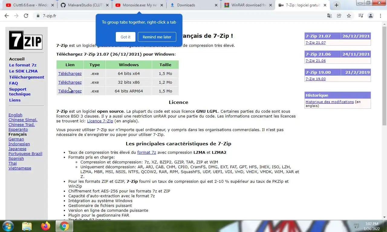Open a new tab with plus
This screenshot has width=387, height=232.
337,5
